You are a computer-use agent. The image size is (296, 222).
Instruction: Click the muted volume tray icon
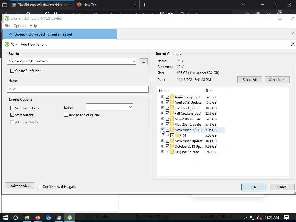(x=260, y=218)
